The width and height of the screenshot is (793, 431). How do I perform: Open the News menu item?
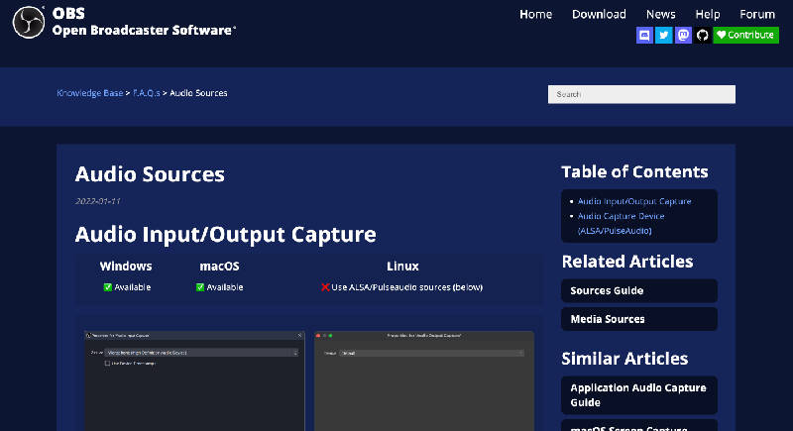click(x=660, y=14)
